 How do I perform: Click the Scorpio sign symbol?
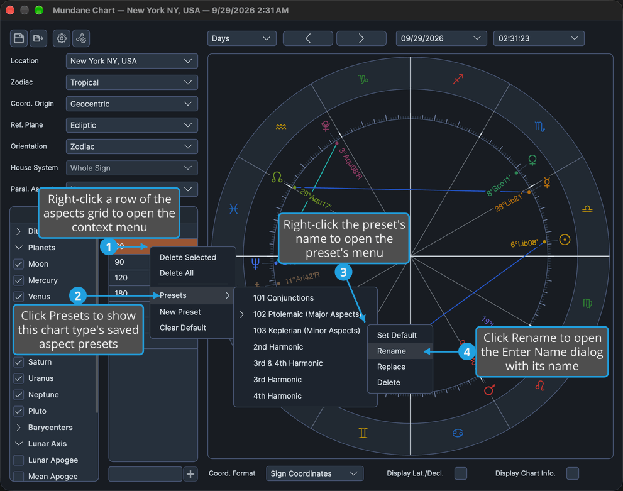click(x=539, y=127)
